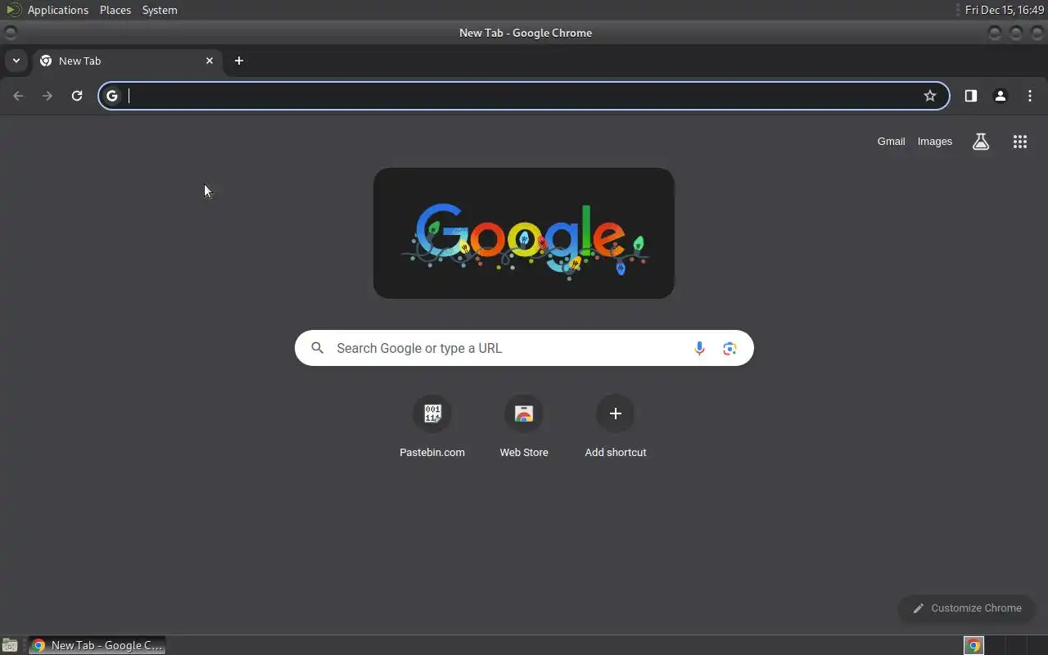Add a new shortcut

point(616,427)
